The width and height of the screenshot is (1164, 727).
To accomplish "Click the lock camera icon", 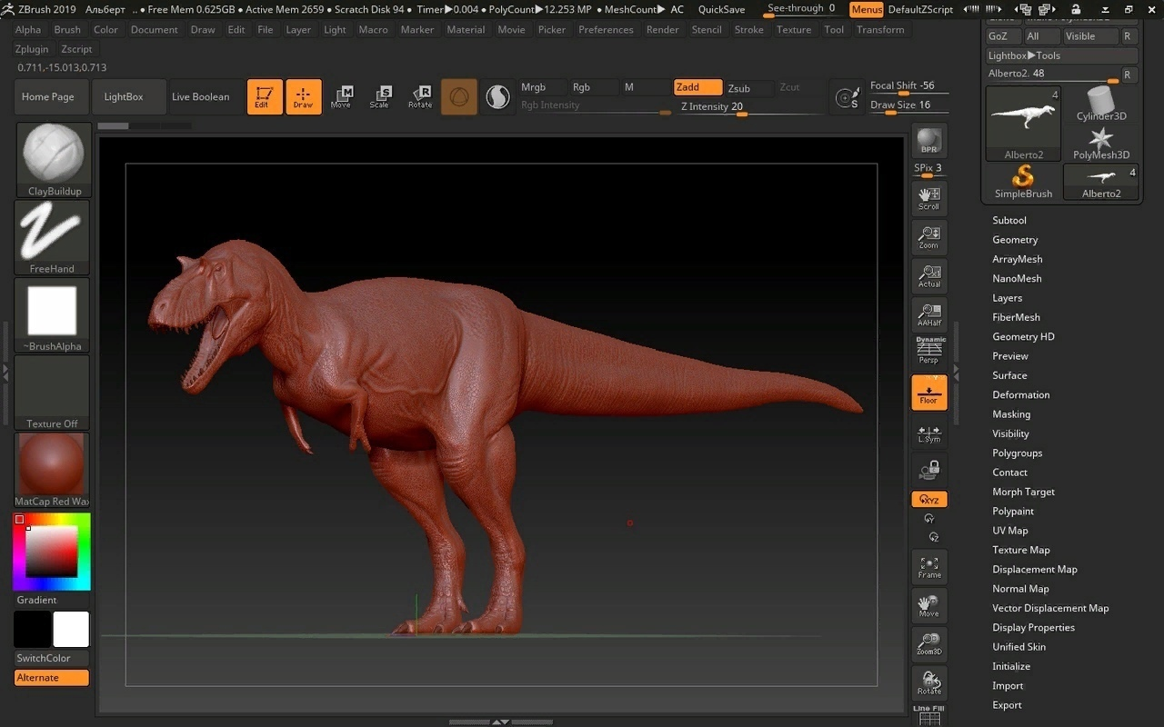I will (929, 470).
